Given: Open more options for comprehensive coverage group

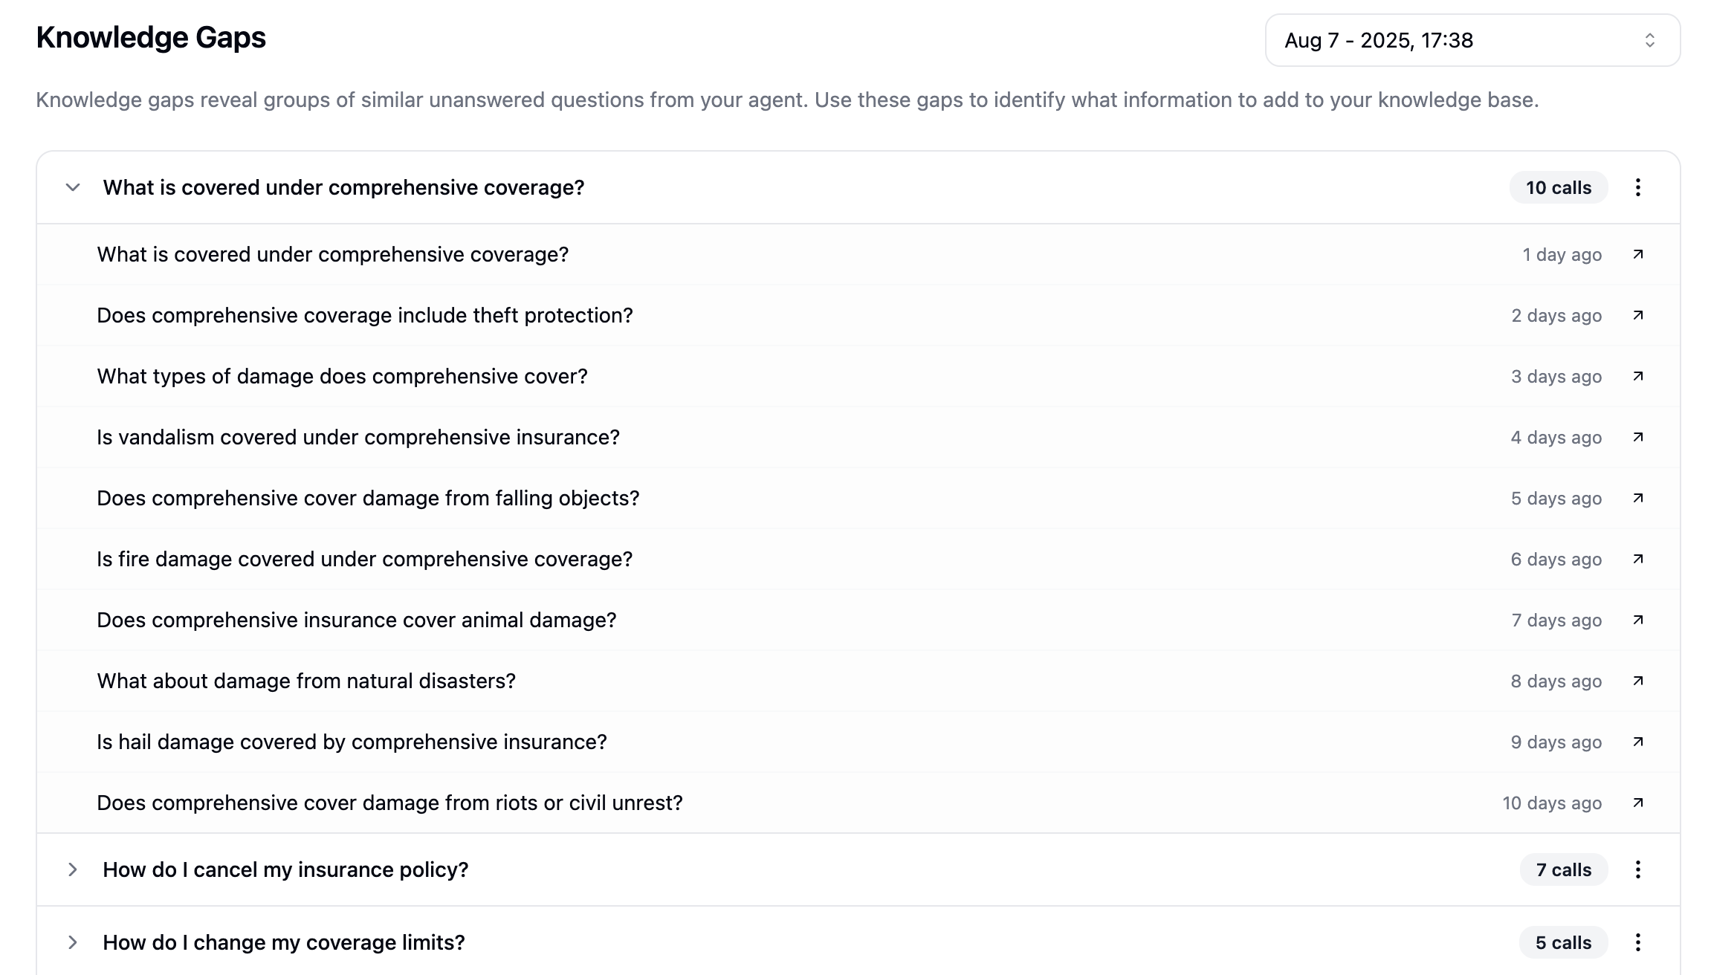Looking at the screenshot, I should [1638, 188].
